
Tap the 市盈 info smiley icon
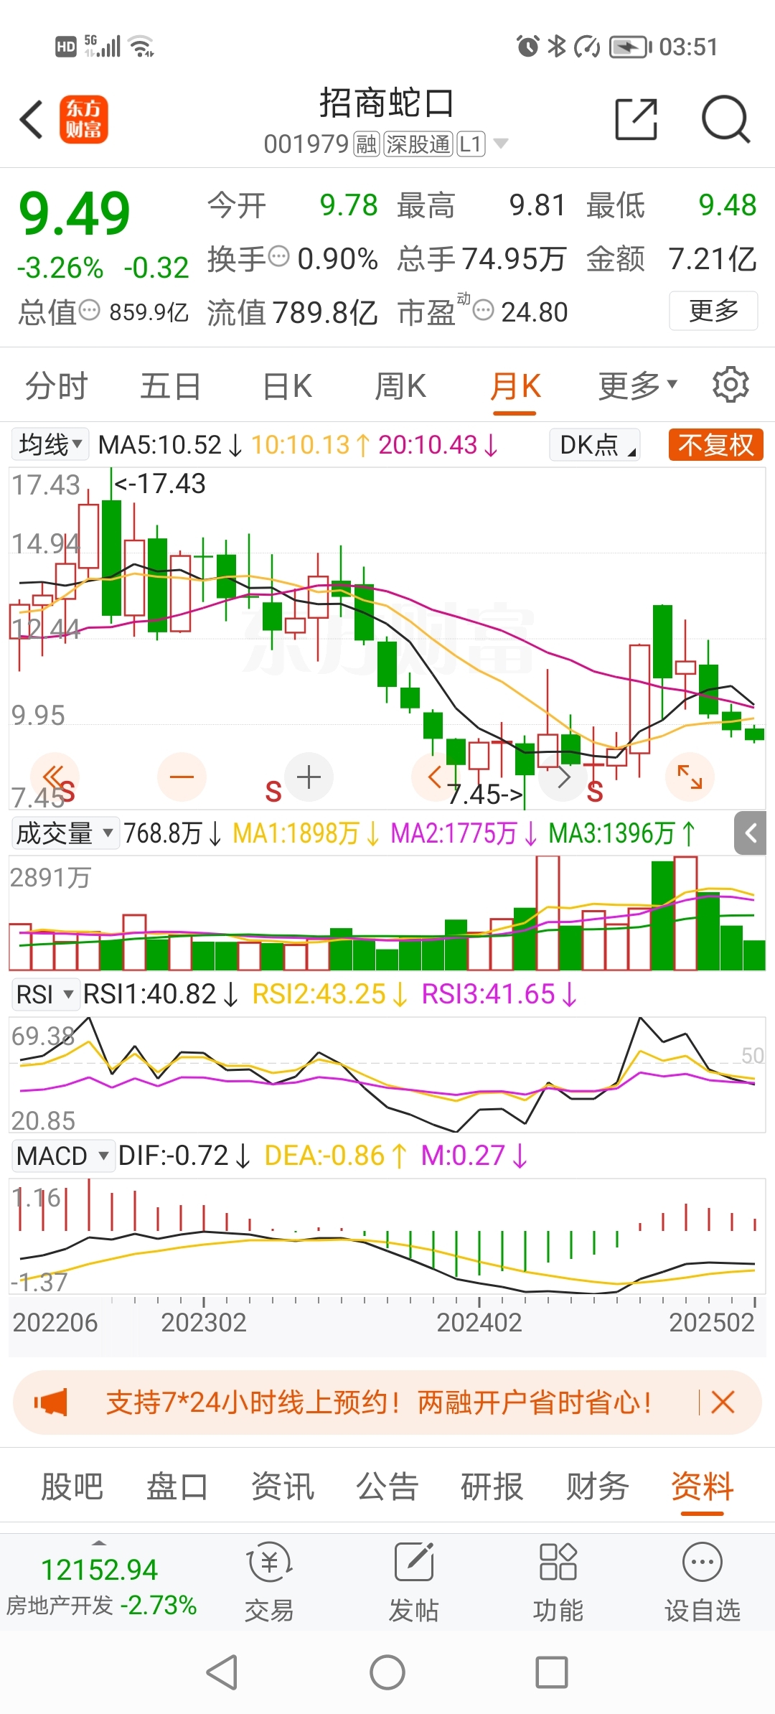pos(484,311)
